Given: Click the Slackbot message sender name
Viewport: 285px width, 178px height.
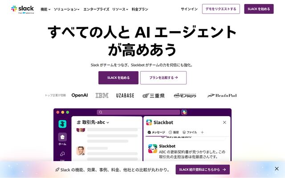Looking at the screenshot, I should [x=167, y=146].
